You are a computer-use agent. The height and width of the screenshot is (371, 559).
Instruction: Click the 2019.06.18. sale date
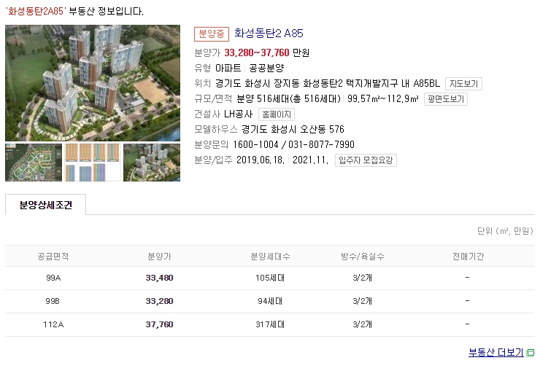pos(261,160)
